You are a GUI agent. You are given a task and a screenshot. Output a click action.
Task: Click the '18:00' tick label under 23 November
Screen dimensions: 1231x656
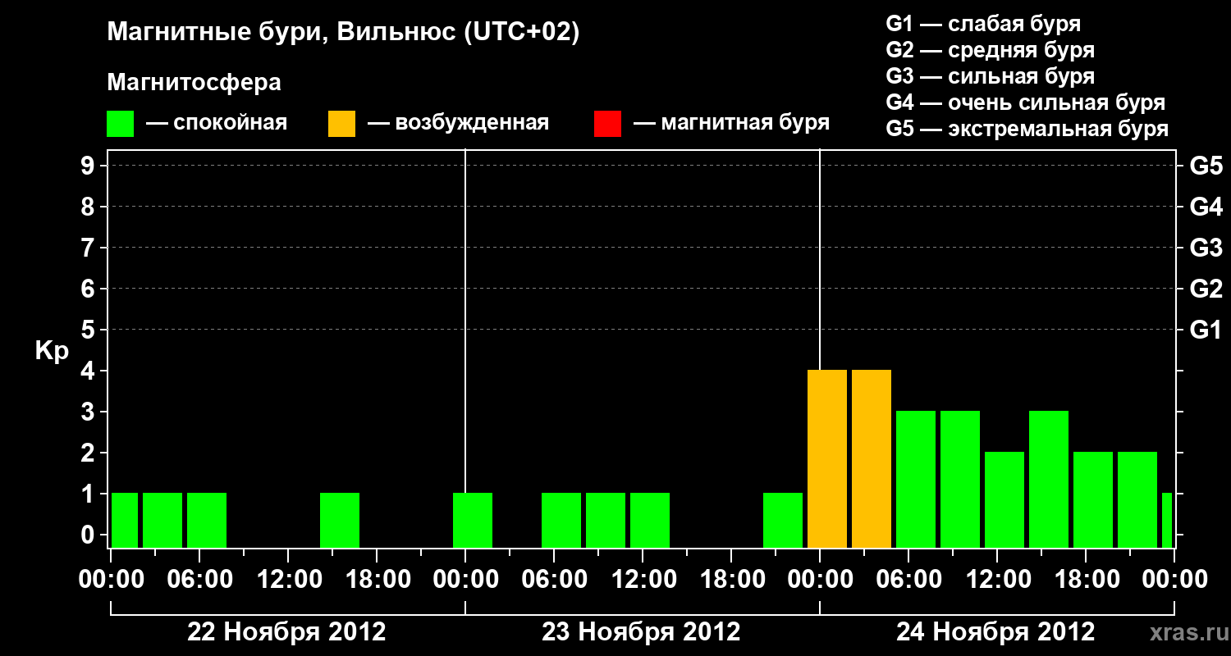731,580
